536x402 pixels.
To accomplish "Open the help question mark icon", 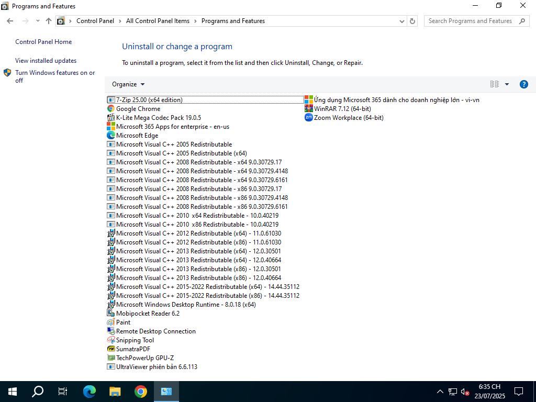I will pos(523,84).
